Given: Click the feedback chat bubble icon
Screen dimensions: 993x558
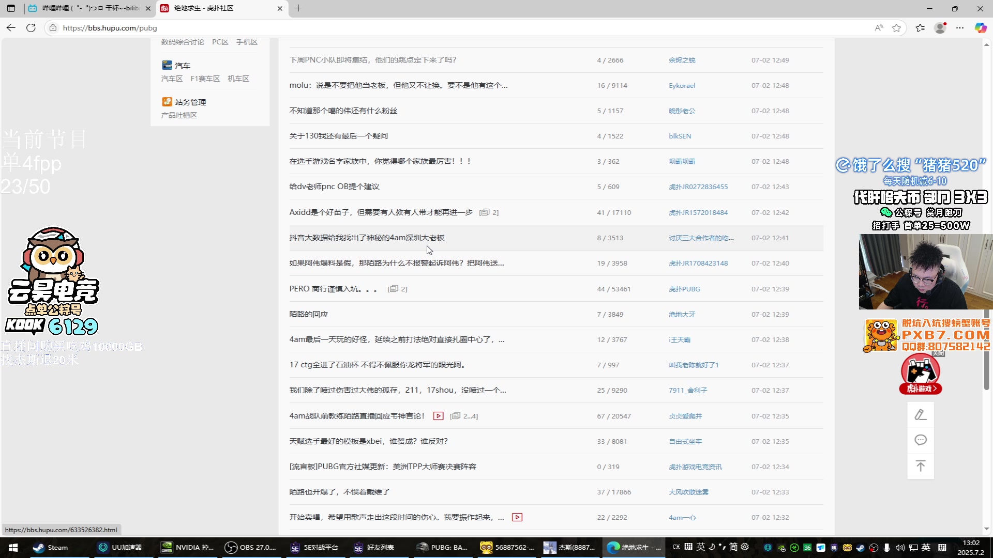Looking at the screenshot, I should click(921, 440).
